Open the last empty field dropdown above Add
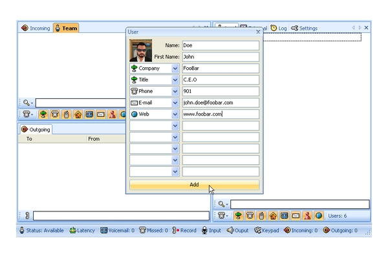Viewport: 388px width, 258px height. pos(175,171)
